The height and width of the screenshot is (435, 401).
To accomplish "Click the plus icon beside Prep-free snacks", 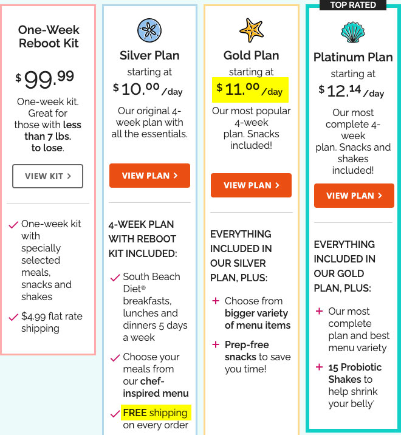I will [x=216, y=344].
